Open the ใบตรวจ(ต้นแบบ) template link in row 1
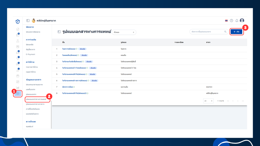The height and width of the screenshot is (146, 260). tap(69, 49)
